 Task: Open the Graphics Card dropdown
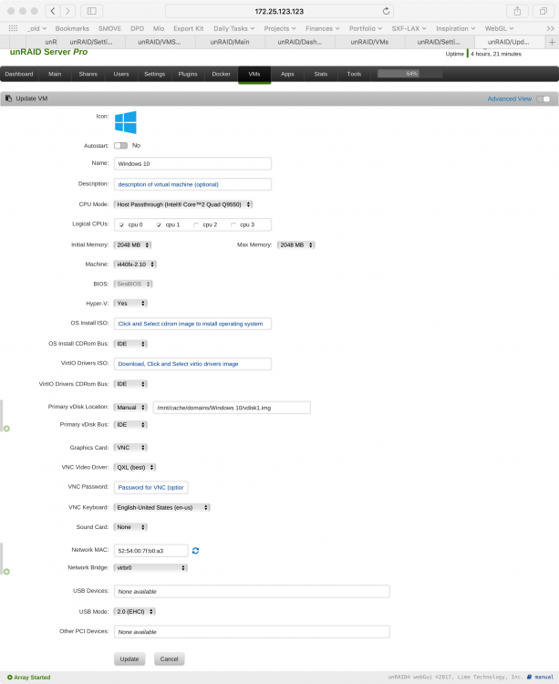point(130,448)
